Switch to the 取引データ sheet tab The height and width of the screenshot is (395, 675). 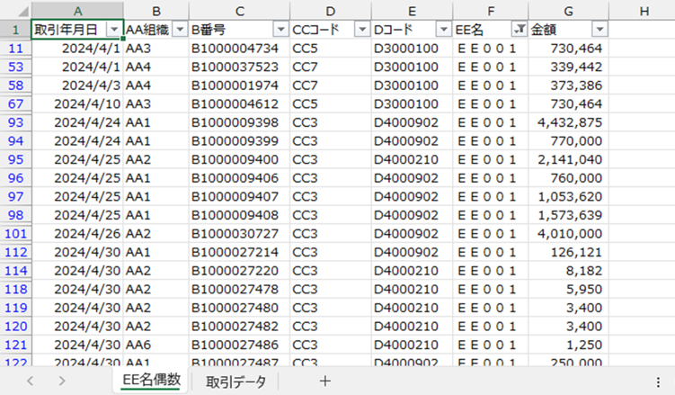[x=236, y=382]
